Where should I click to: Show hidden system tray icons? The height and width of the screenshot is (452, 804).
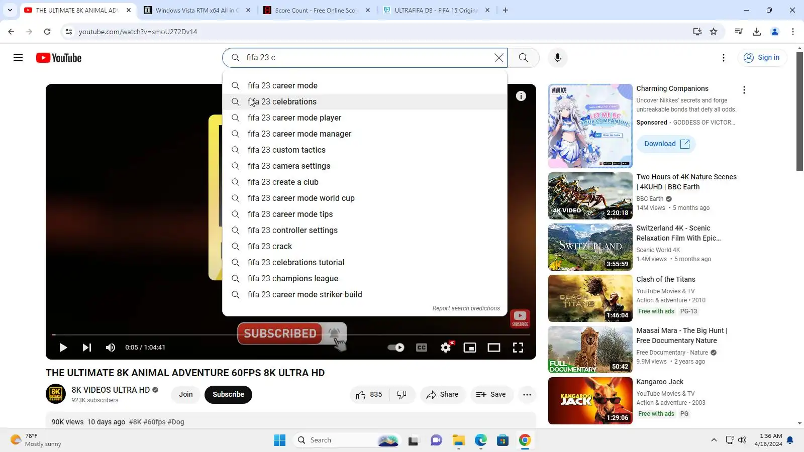(714, 440)
